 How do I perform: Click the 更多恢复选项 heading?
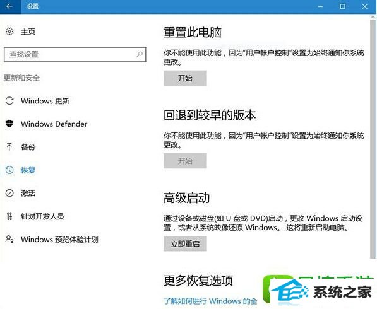(198, 281)
